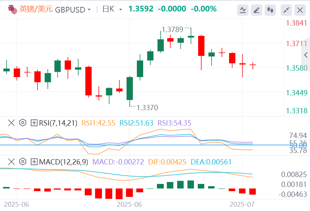The height and width of the screenshot is (211, 310).
Task: Click the 1.3841 price axis label
Action: (x=297, y=23)
